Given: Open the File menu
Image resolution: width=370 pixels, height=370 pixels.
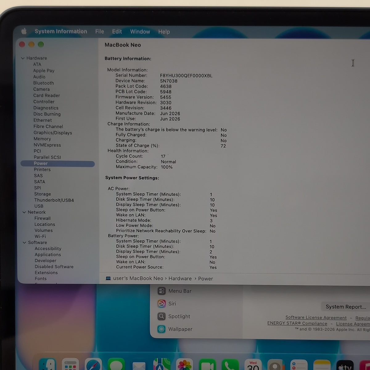Looking at the screenshot, I should pyautogui.click(x=100, y=31).
